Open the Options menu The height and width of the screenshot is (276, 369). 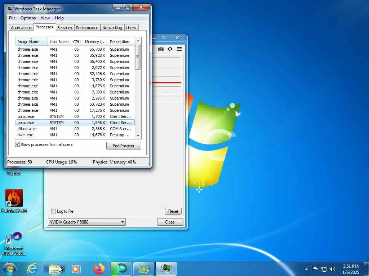pyautogui.click(x=28, y=18)
